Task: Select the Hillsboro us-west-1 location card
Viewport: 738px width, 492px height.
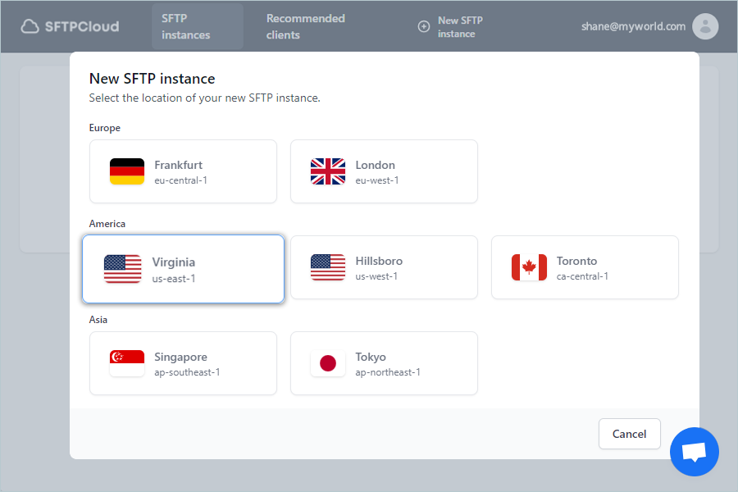Action: (384, 267)
